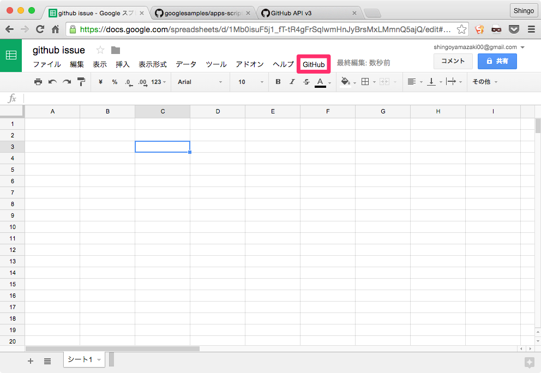The image size is (541, 373).
Task: Open the print dialog via printer icon
Action: [38, 81]
